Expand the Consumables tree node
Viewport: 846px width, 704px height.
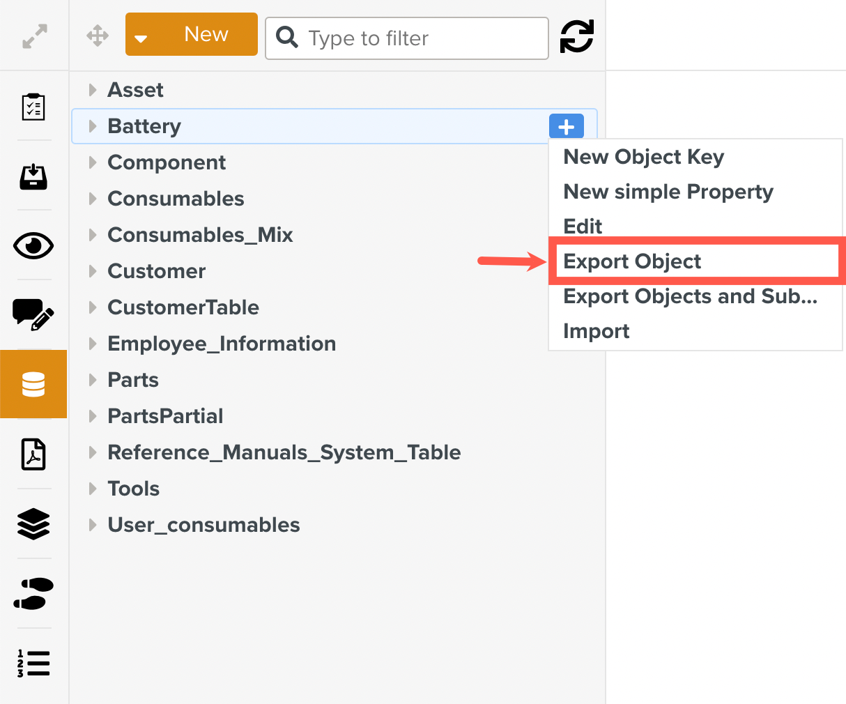pyautogui.click(x=93, y=199)
